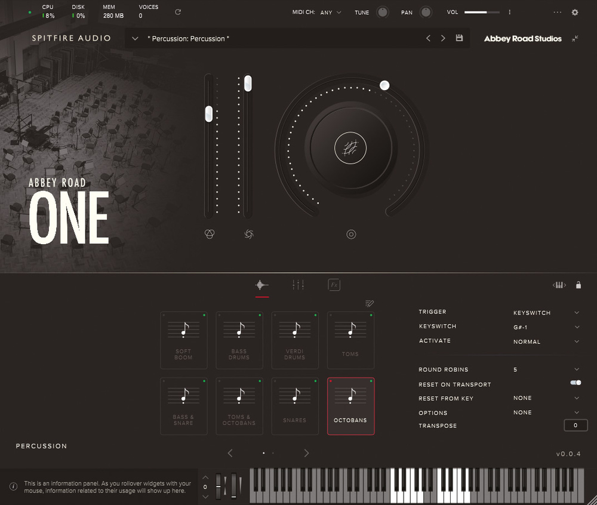Select the Soft Boom technique tile
The height and width of the screenshot is (505, 597).
[x=184, y=340]
